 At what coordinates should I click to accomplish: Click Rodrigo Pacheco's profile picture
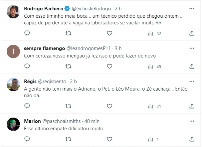[x=13, y=12]
